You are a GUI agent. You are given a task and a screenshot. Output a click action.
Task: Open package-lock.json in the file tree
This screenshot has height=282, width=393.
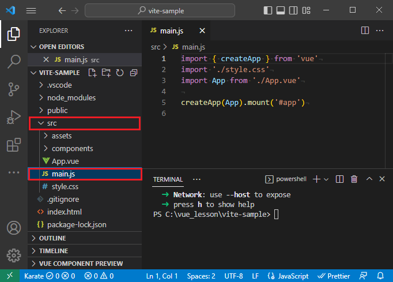(85, 224)
